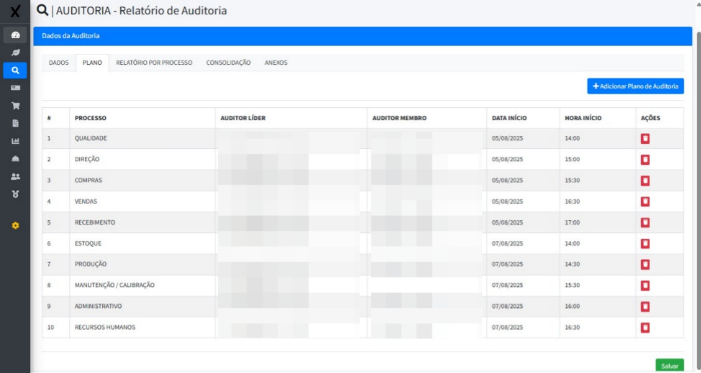Open the RELATÓRIO POR PROCESSO tab
Screen dimensions: 701x373
tap(154, 63)
